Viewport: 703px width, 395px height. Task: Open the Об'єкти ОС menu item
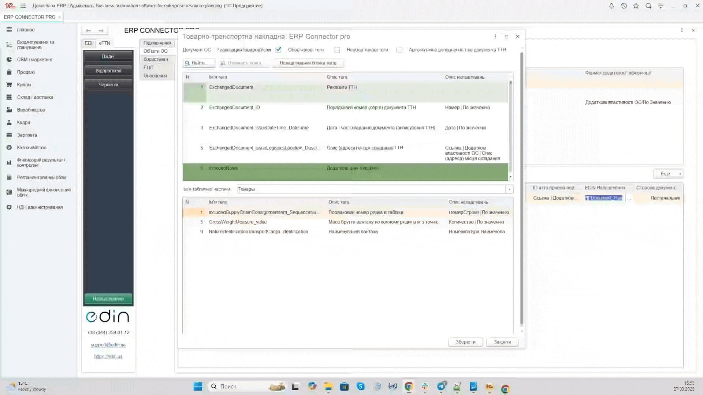point(156,51)
